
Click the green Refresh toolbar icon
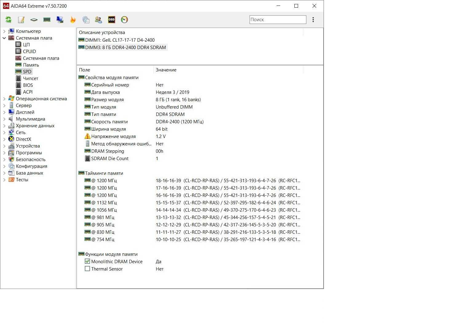(x=8, y=20)
